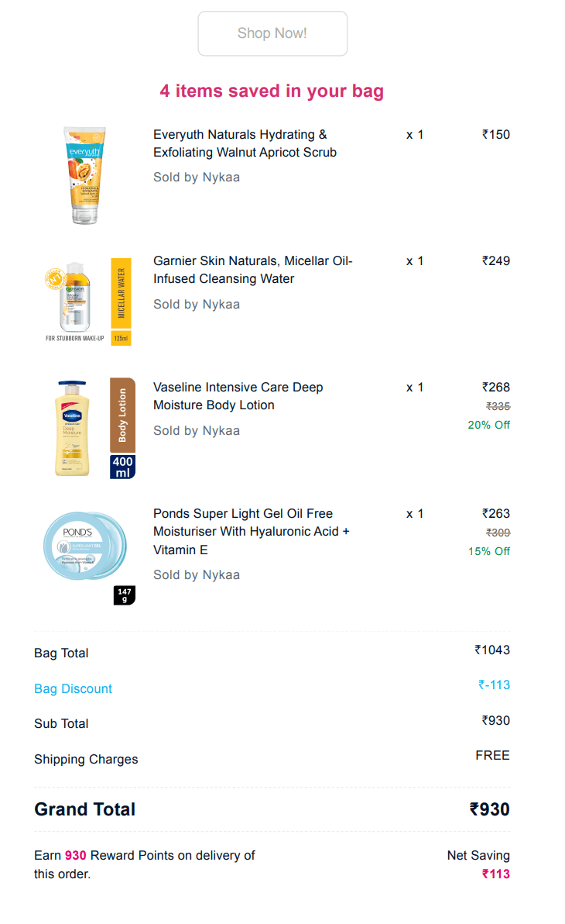Click the Bag Discount label
Viewport: 565px width, 924px height.
73,689
